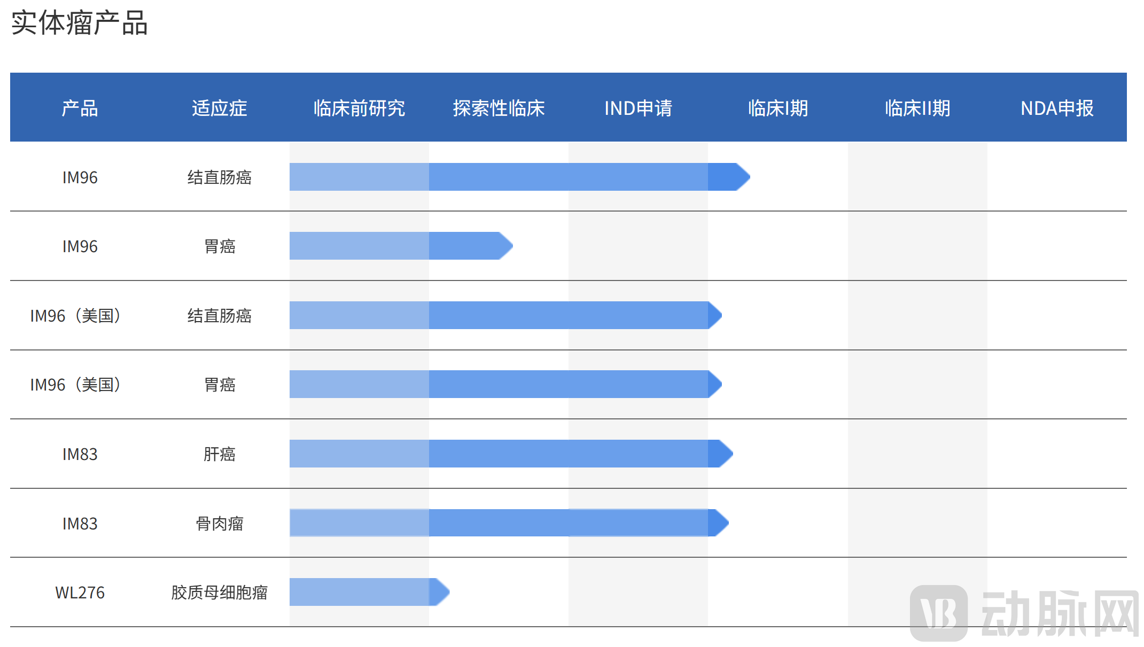Image resolution: width=1144 pixels, height=647 pixels.
Task: Click the 胶质母细胞瘤 indication text
Action: [x=219, y=593]
